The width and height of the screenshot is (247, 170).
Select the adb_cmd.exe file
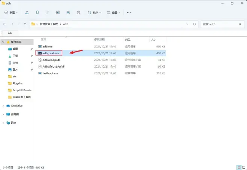pos(101,53)
